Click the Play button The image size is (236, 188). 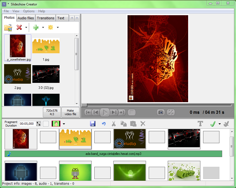coord(105,112)
